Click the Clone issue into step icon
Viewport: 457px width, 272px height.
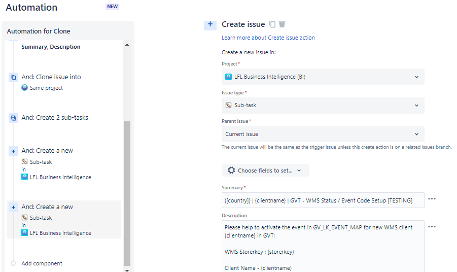pos(13,77)
